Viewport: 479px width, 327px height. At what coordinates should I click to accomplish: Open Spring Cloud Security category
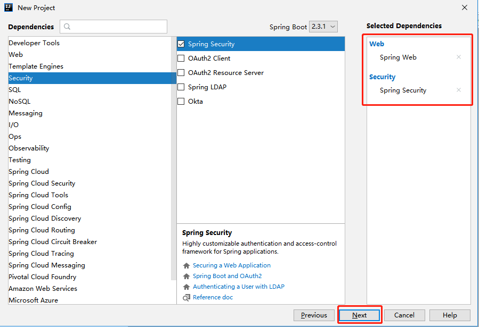(90, 183)
